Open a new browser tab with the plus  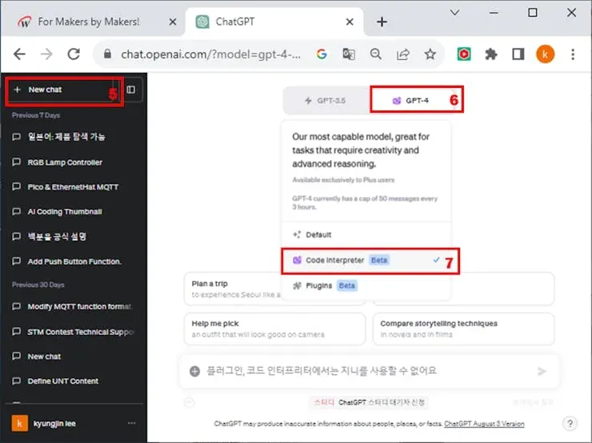(x=382, y=22)
